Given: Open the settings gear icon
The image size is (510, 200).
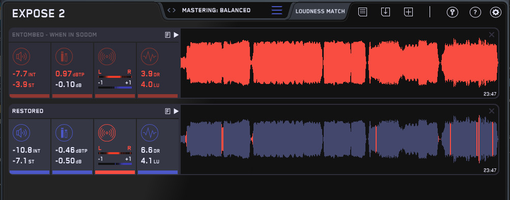Looking at the screenshot, I should click(496, 12).
